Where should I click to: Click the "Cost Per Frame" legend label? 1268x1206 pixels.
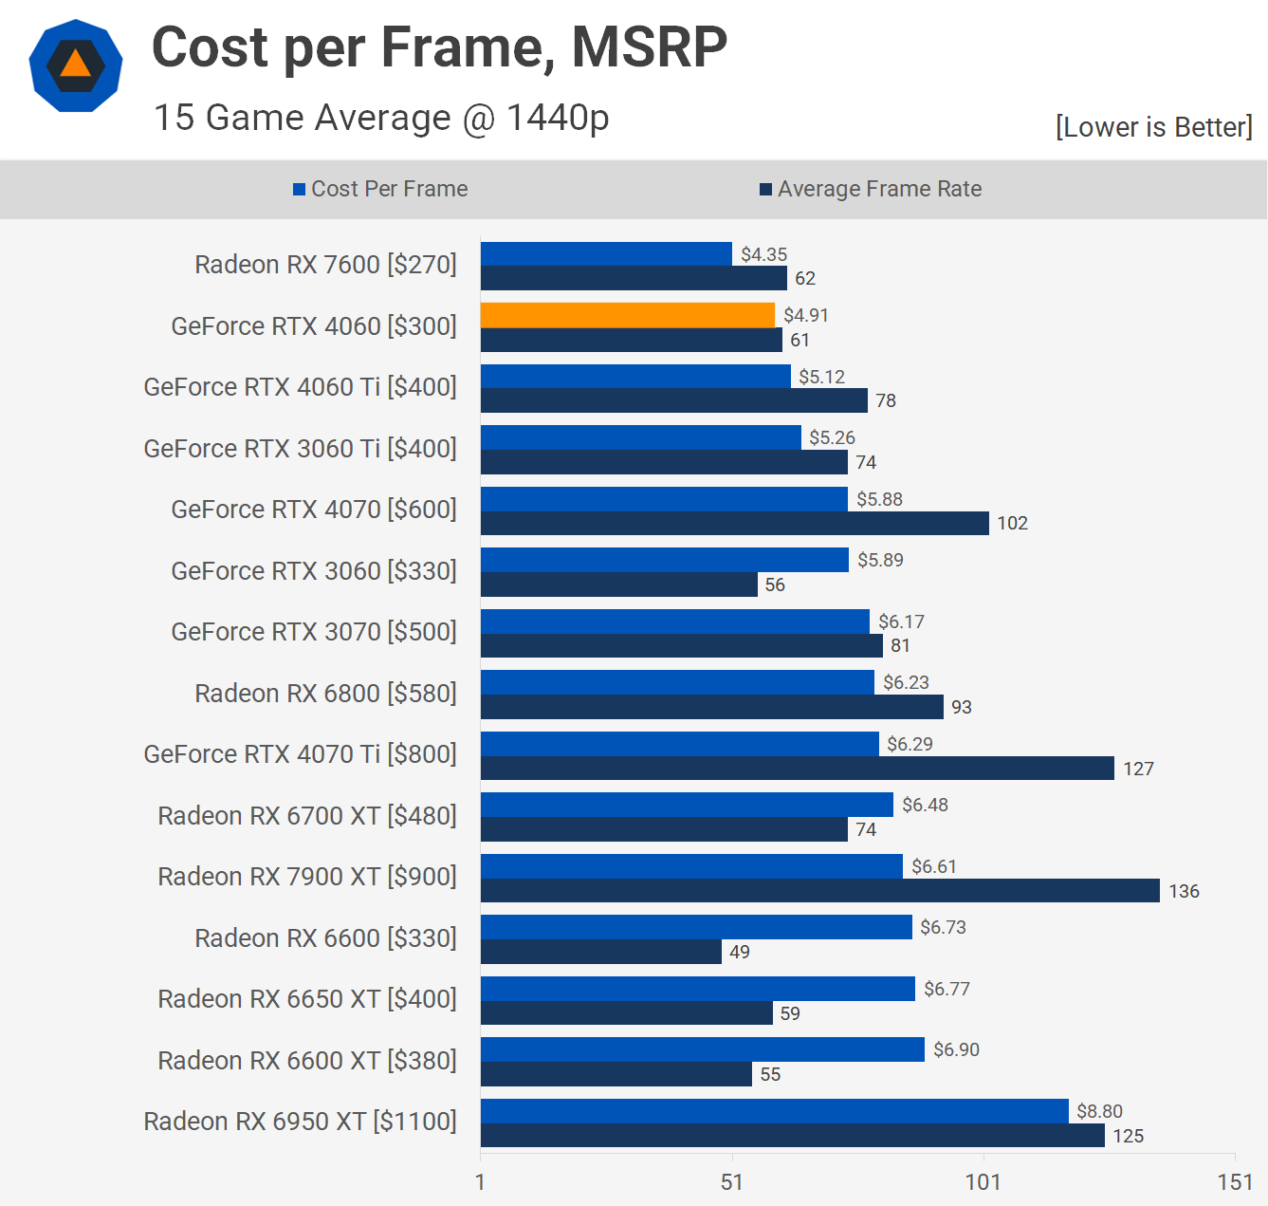click(390, 189)
